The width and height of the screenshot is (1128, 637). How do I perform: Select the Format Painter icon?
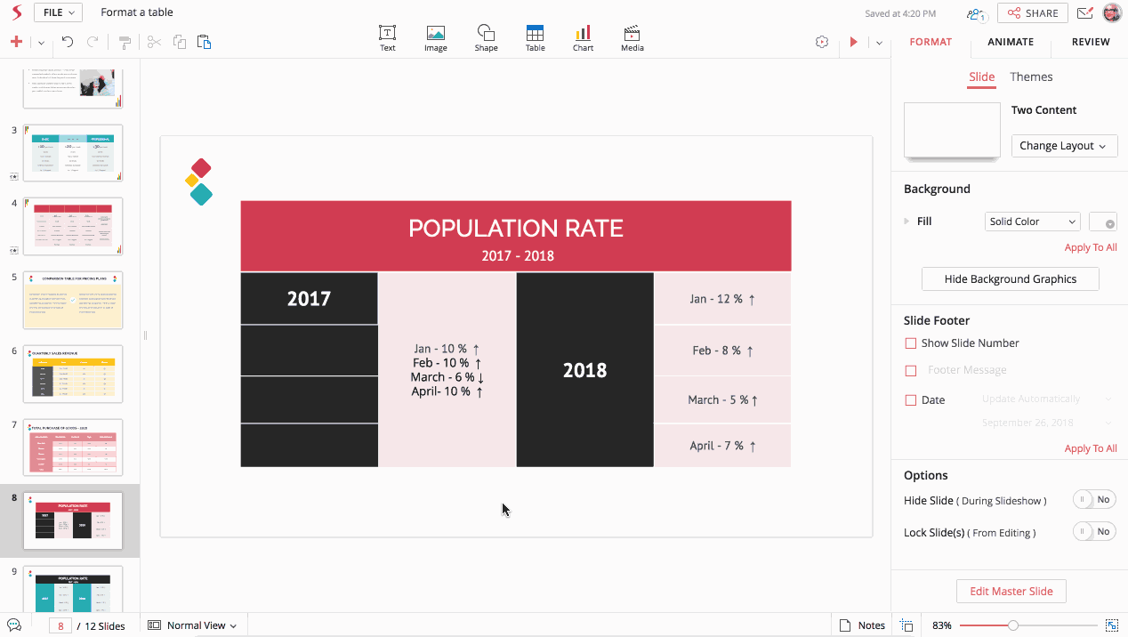pyautogui.click(x=125, y=42)
